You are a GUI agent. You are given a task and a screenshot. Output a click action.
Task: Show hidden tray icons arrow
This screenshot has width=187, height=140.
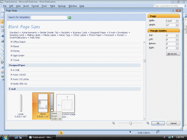tap(164, 137)
